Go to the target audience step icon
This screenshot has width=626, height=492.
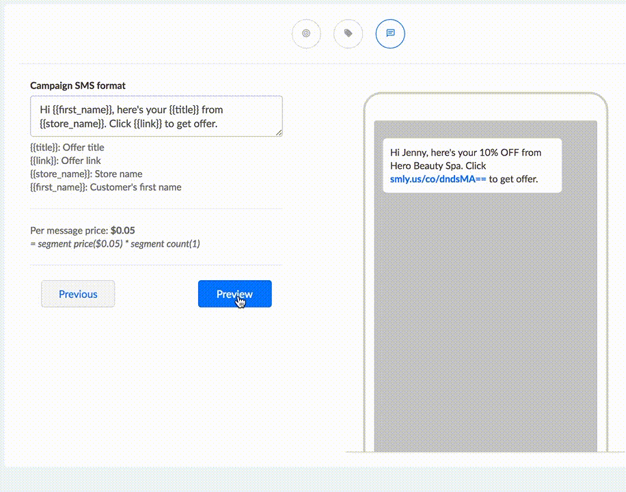click(306, 33)
